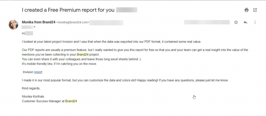Click the blurred date left of the star
This screenshot has height=116, width=266.
pyautogui.click(x=207, y=22)
